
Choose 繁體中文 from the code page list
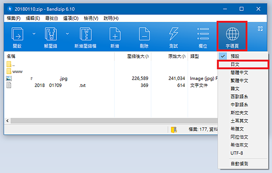[243, 80]
